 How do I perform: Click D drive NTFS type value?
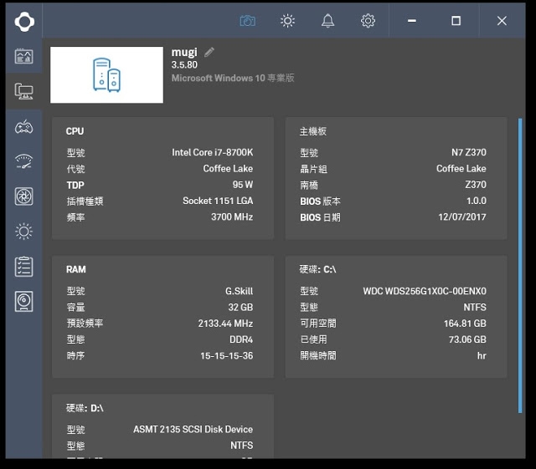point(242,446)
